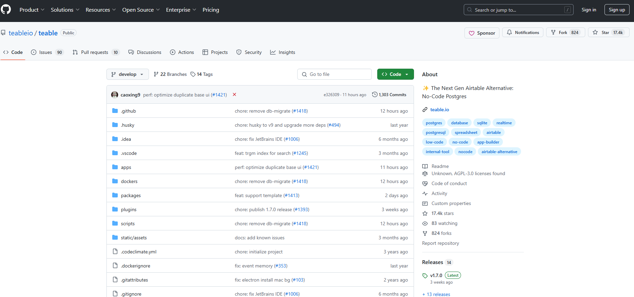Open the + 13 releases link
634x297 pixels.
coord(436,294)
